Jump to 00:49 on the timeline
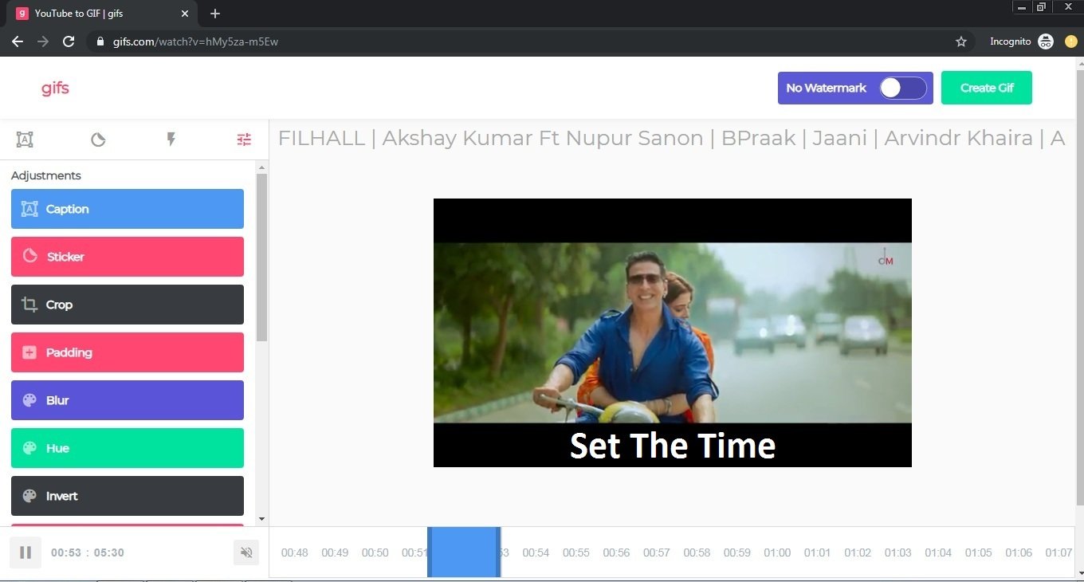Image resolution: width=1084 pixels, height=582 pixels. [x=335, y=553]
